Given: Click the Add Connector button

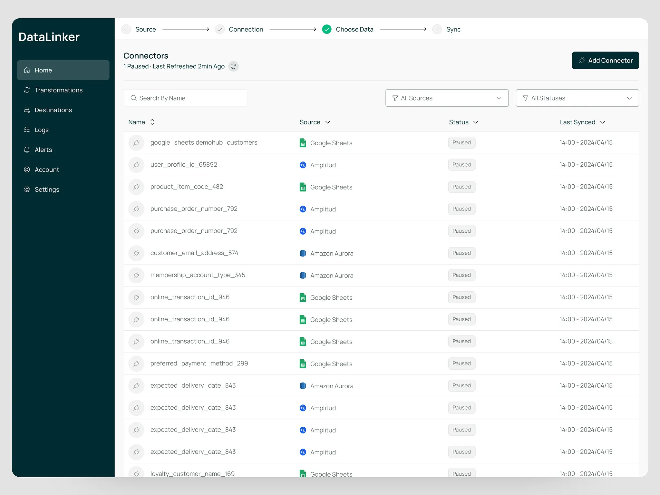Looking at the screenshot, I should click(x=605, y=60).
